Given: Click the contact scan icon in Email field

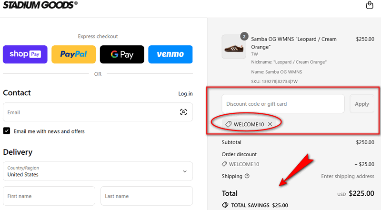Looking at the screenshot, I should point(183,112).
